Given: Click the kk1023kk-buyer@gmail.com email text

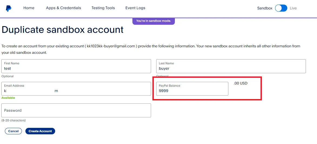Looking at the screenshot, I should (111, 46).
